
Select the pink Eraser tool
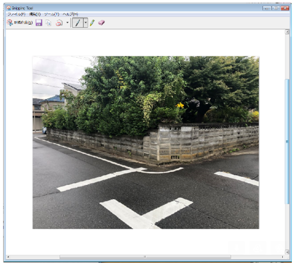(101, 23)
